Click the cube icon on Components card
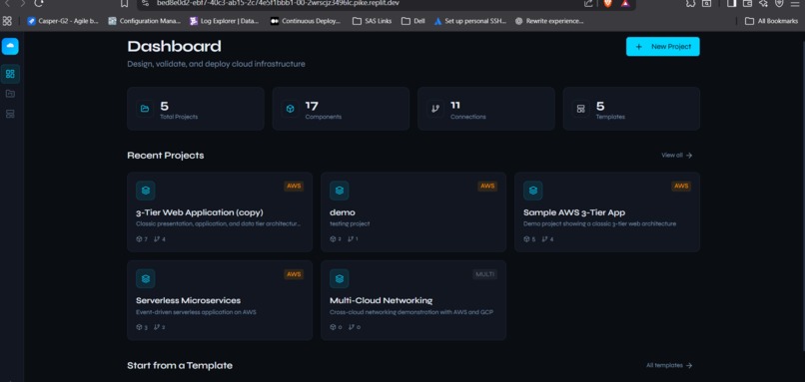This screenshot has width=805, height=382. coord(290,109)
